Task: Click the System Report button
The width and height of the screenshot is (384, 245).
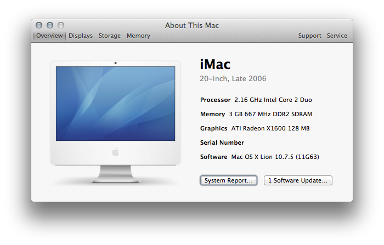Action: click(229, 180)
